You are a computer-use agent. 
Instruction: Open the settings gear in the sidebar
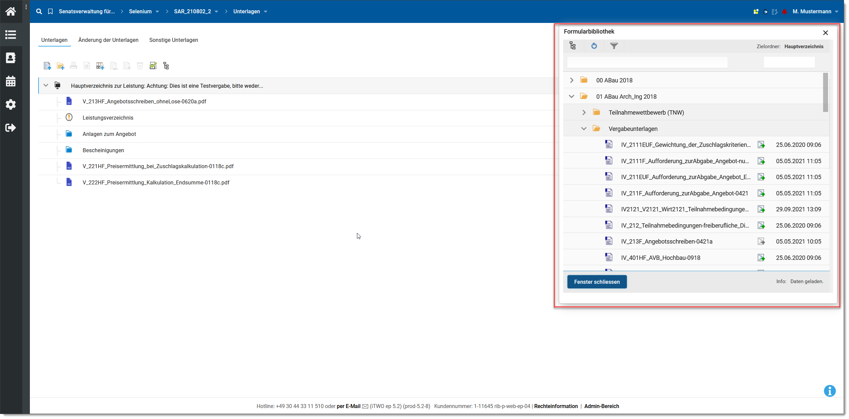[x=11, y=104]
